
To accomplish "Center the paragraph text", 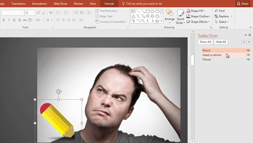I will coord(63,20).
